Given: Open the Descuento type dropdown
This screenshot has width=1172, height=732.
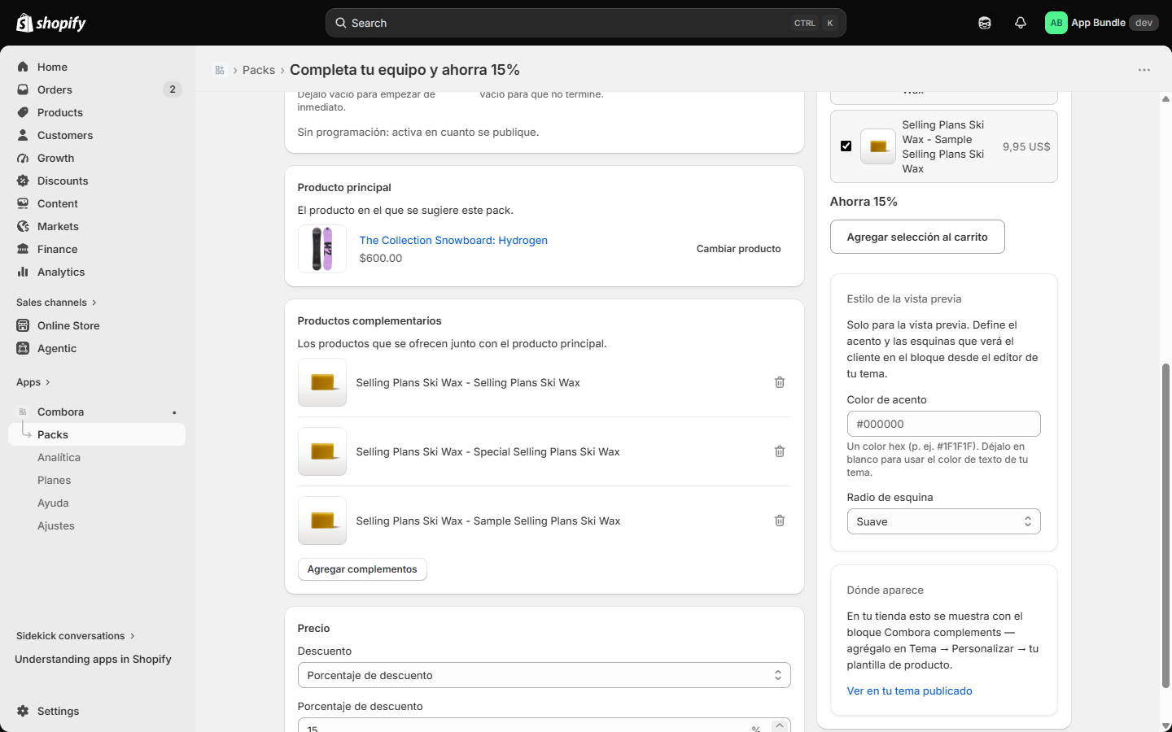Looking at the screenshot, I should (544, 675).
